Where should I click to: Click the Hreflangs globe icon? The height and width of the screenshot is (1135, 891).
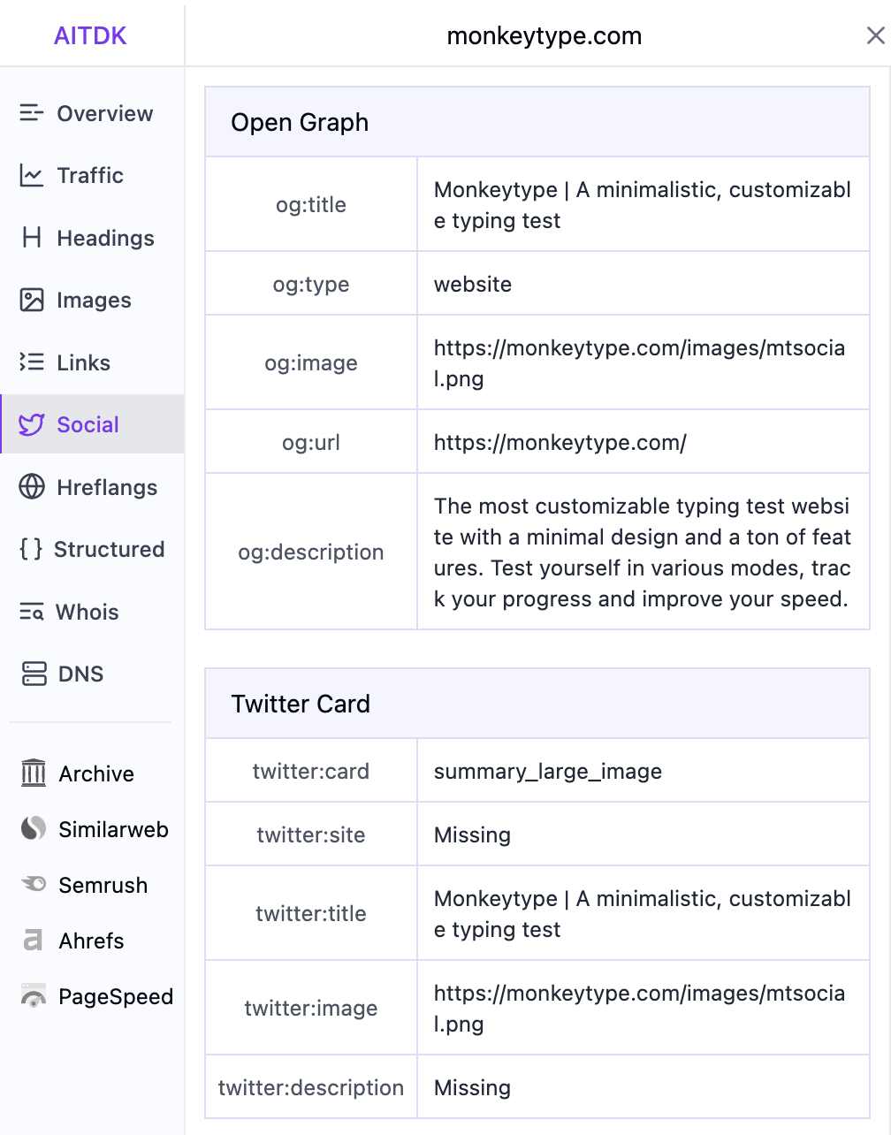32,487
